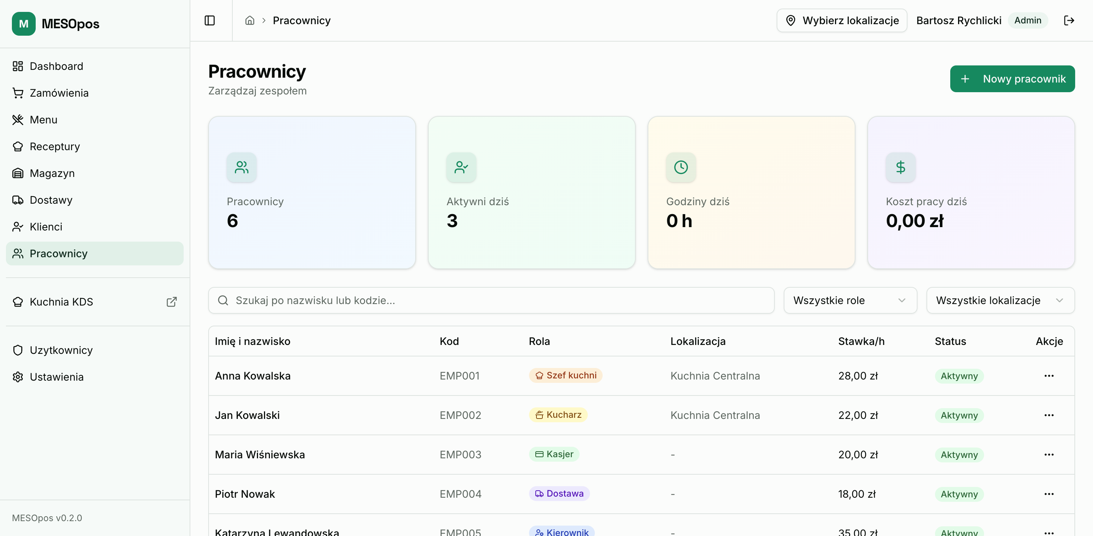Click Aktywny status badge for Jan Kowalski
The image size is (1093, 536).
959,416
